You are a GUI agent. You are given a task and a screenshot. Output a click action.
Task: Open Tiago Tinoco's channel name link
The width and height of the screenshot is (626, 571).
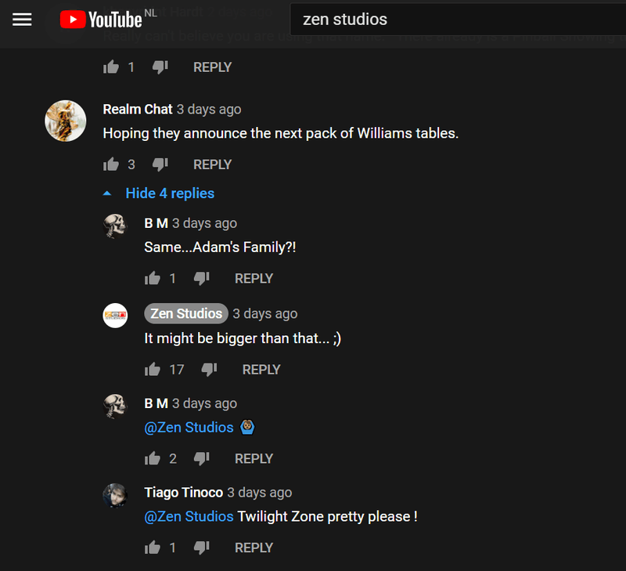[x=183, y=493]
